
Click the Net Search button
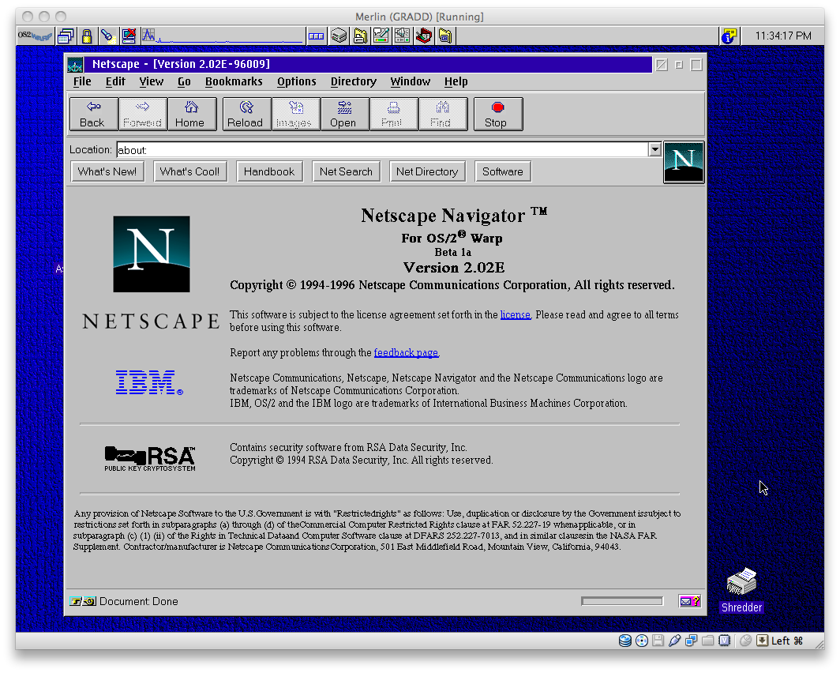[346, 171]
